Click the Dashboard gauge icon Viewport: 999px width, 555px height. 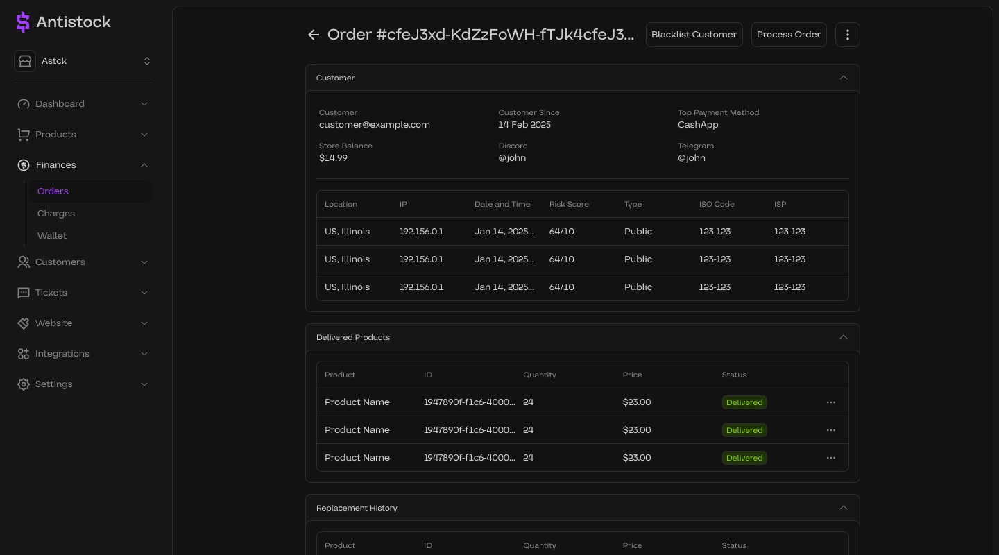(x=24, y=104)
